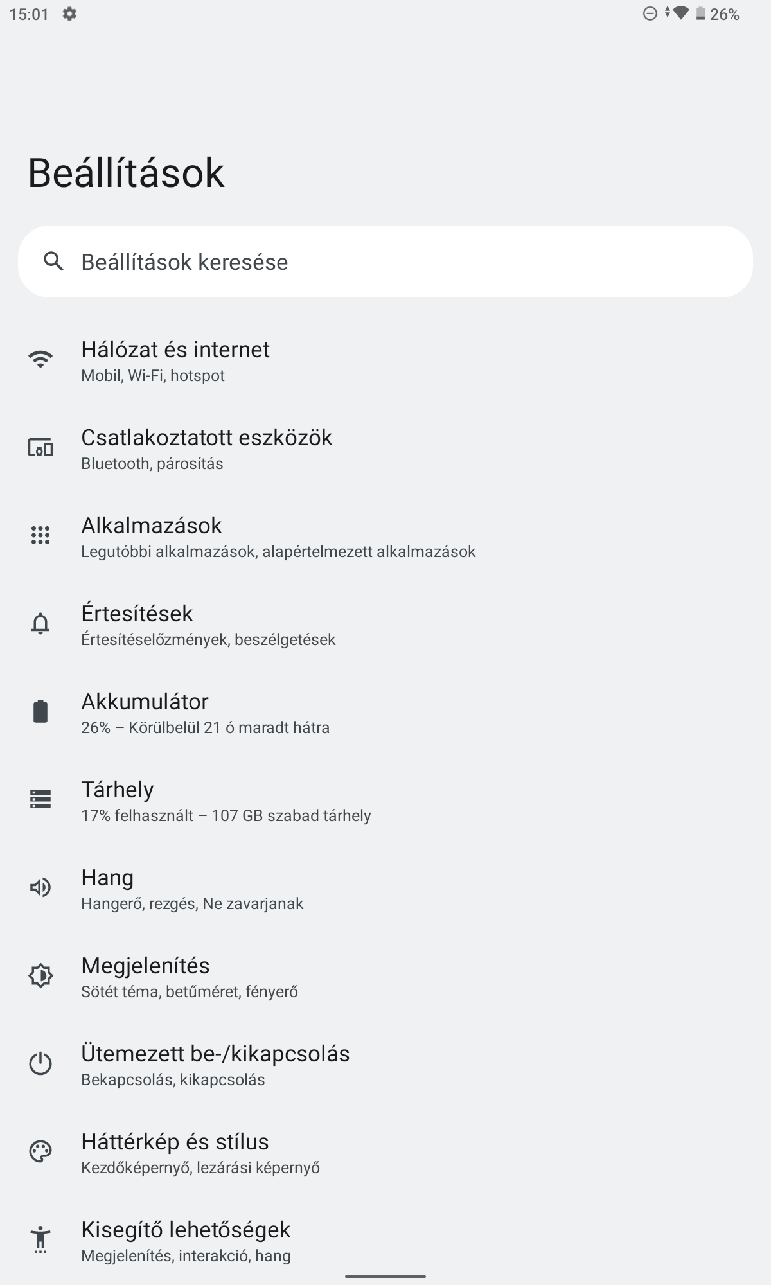
Task: Open Csatlakoztatott eszközök menu entry
Action: [x=385, y=449]
